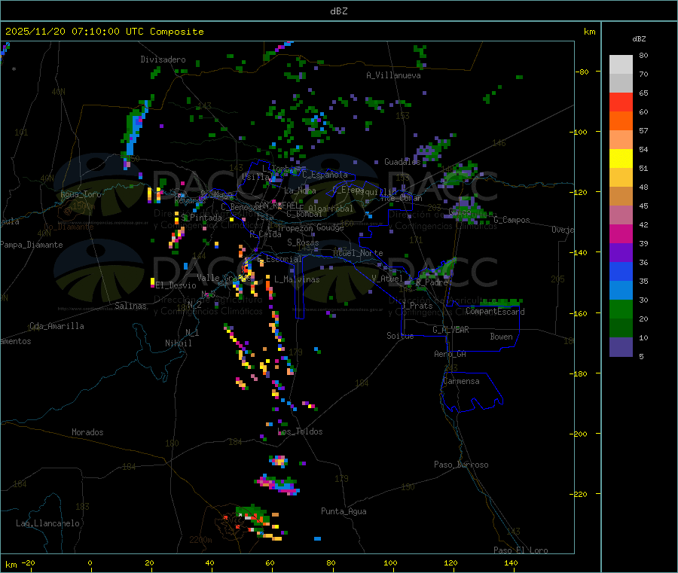The image size is (678, 573).
Task: Click the timestamp 2025/11/20 07:10:00 UTC Composite
Action: (104, 32)
